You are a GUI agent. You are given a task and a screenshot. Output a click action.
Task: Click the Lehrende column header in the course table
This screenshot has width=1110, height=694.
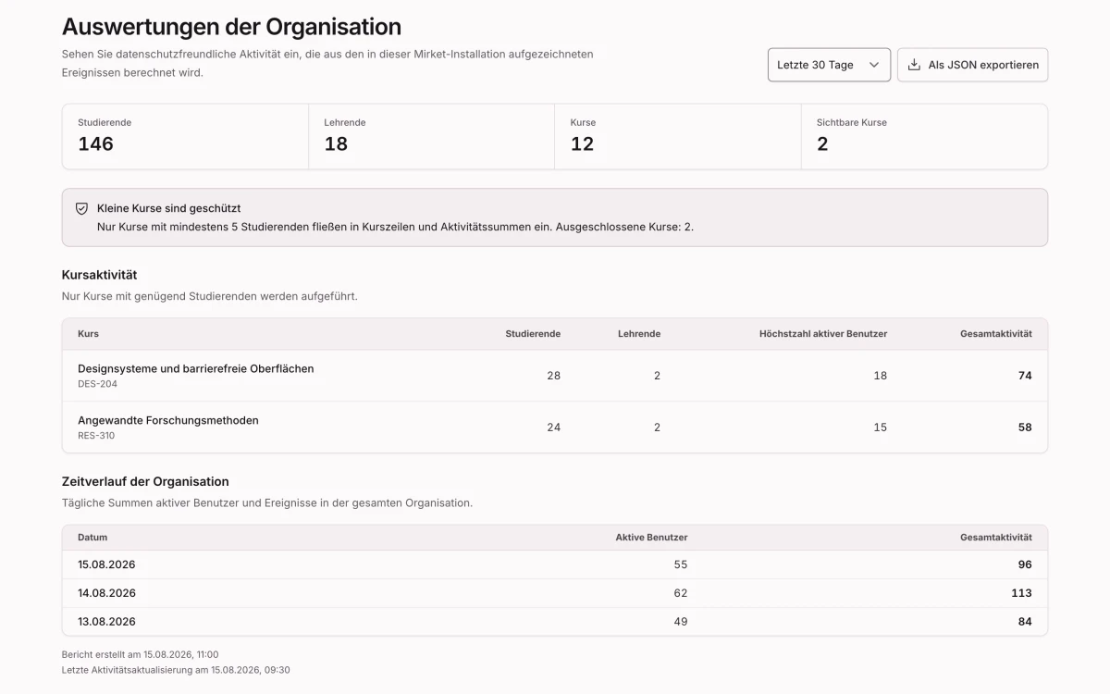pos(639,334)
